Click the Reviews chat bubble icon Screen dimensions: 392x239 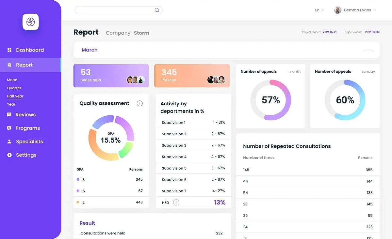pyautogui.click(x=9, y=115)
